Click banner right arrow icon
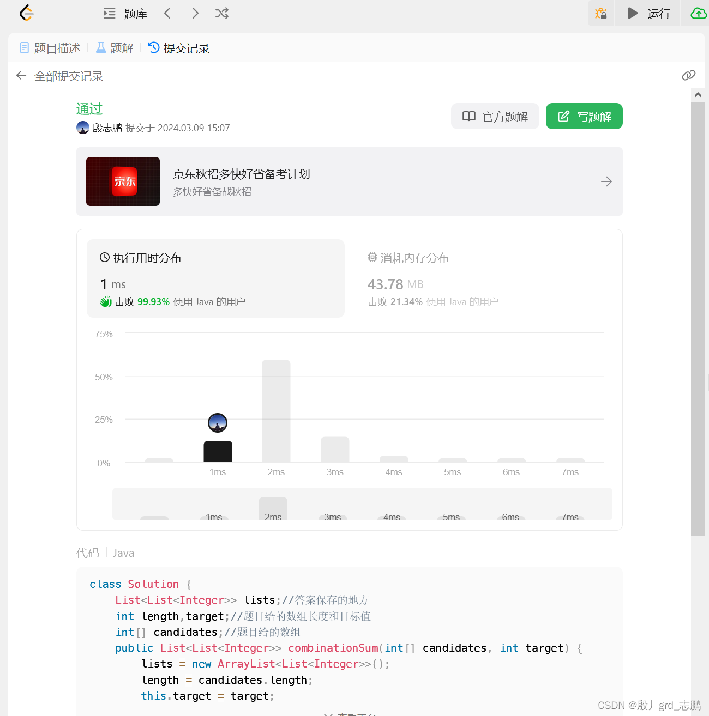Viewport: 709px width, 716px height. (606, 181)
